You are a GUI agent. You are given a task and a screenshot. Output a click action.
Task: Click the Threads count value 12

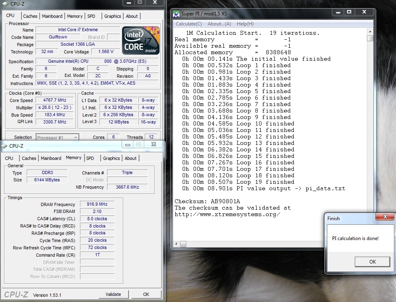[x=151, y=137]
